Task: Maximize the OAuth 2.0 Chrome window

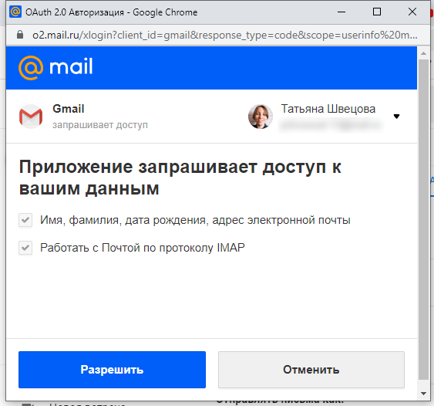Action: pos(377,12)
